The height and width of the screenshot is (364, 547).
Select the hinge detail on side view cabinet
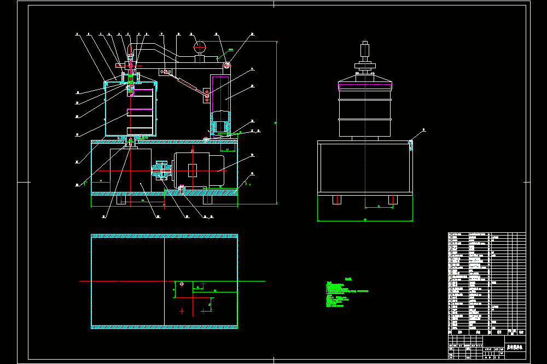[x=411, y=145]
